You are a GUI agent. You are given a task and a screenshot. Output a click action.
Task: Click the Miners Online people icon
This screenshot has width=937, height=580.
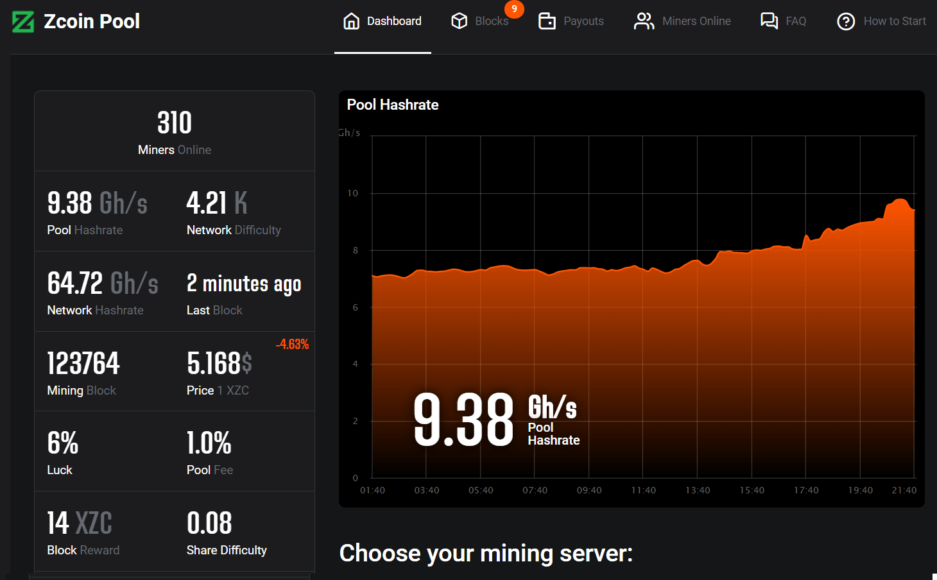(644, 21)
